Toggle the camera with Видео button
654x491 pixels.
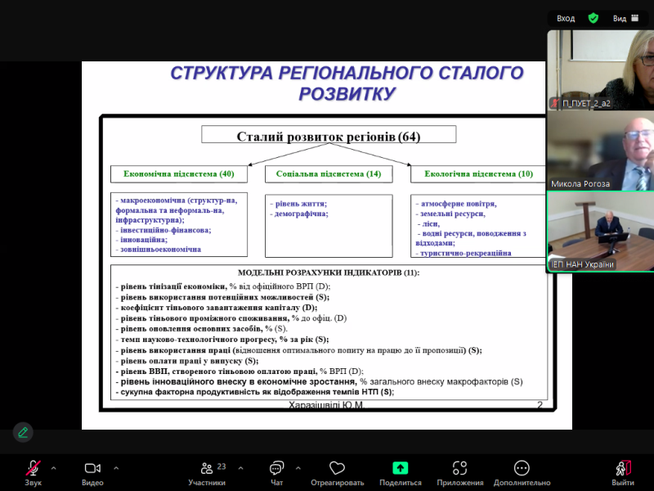point(92,468)
